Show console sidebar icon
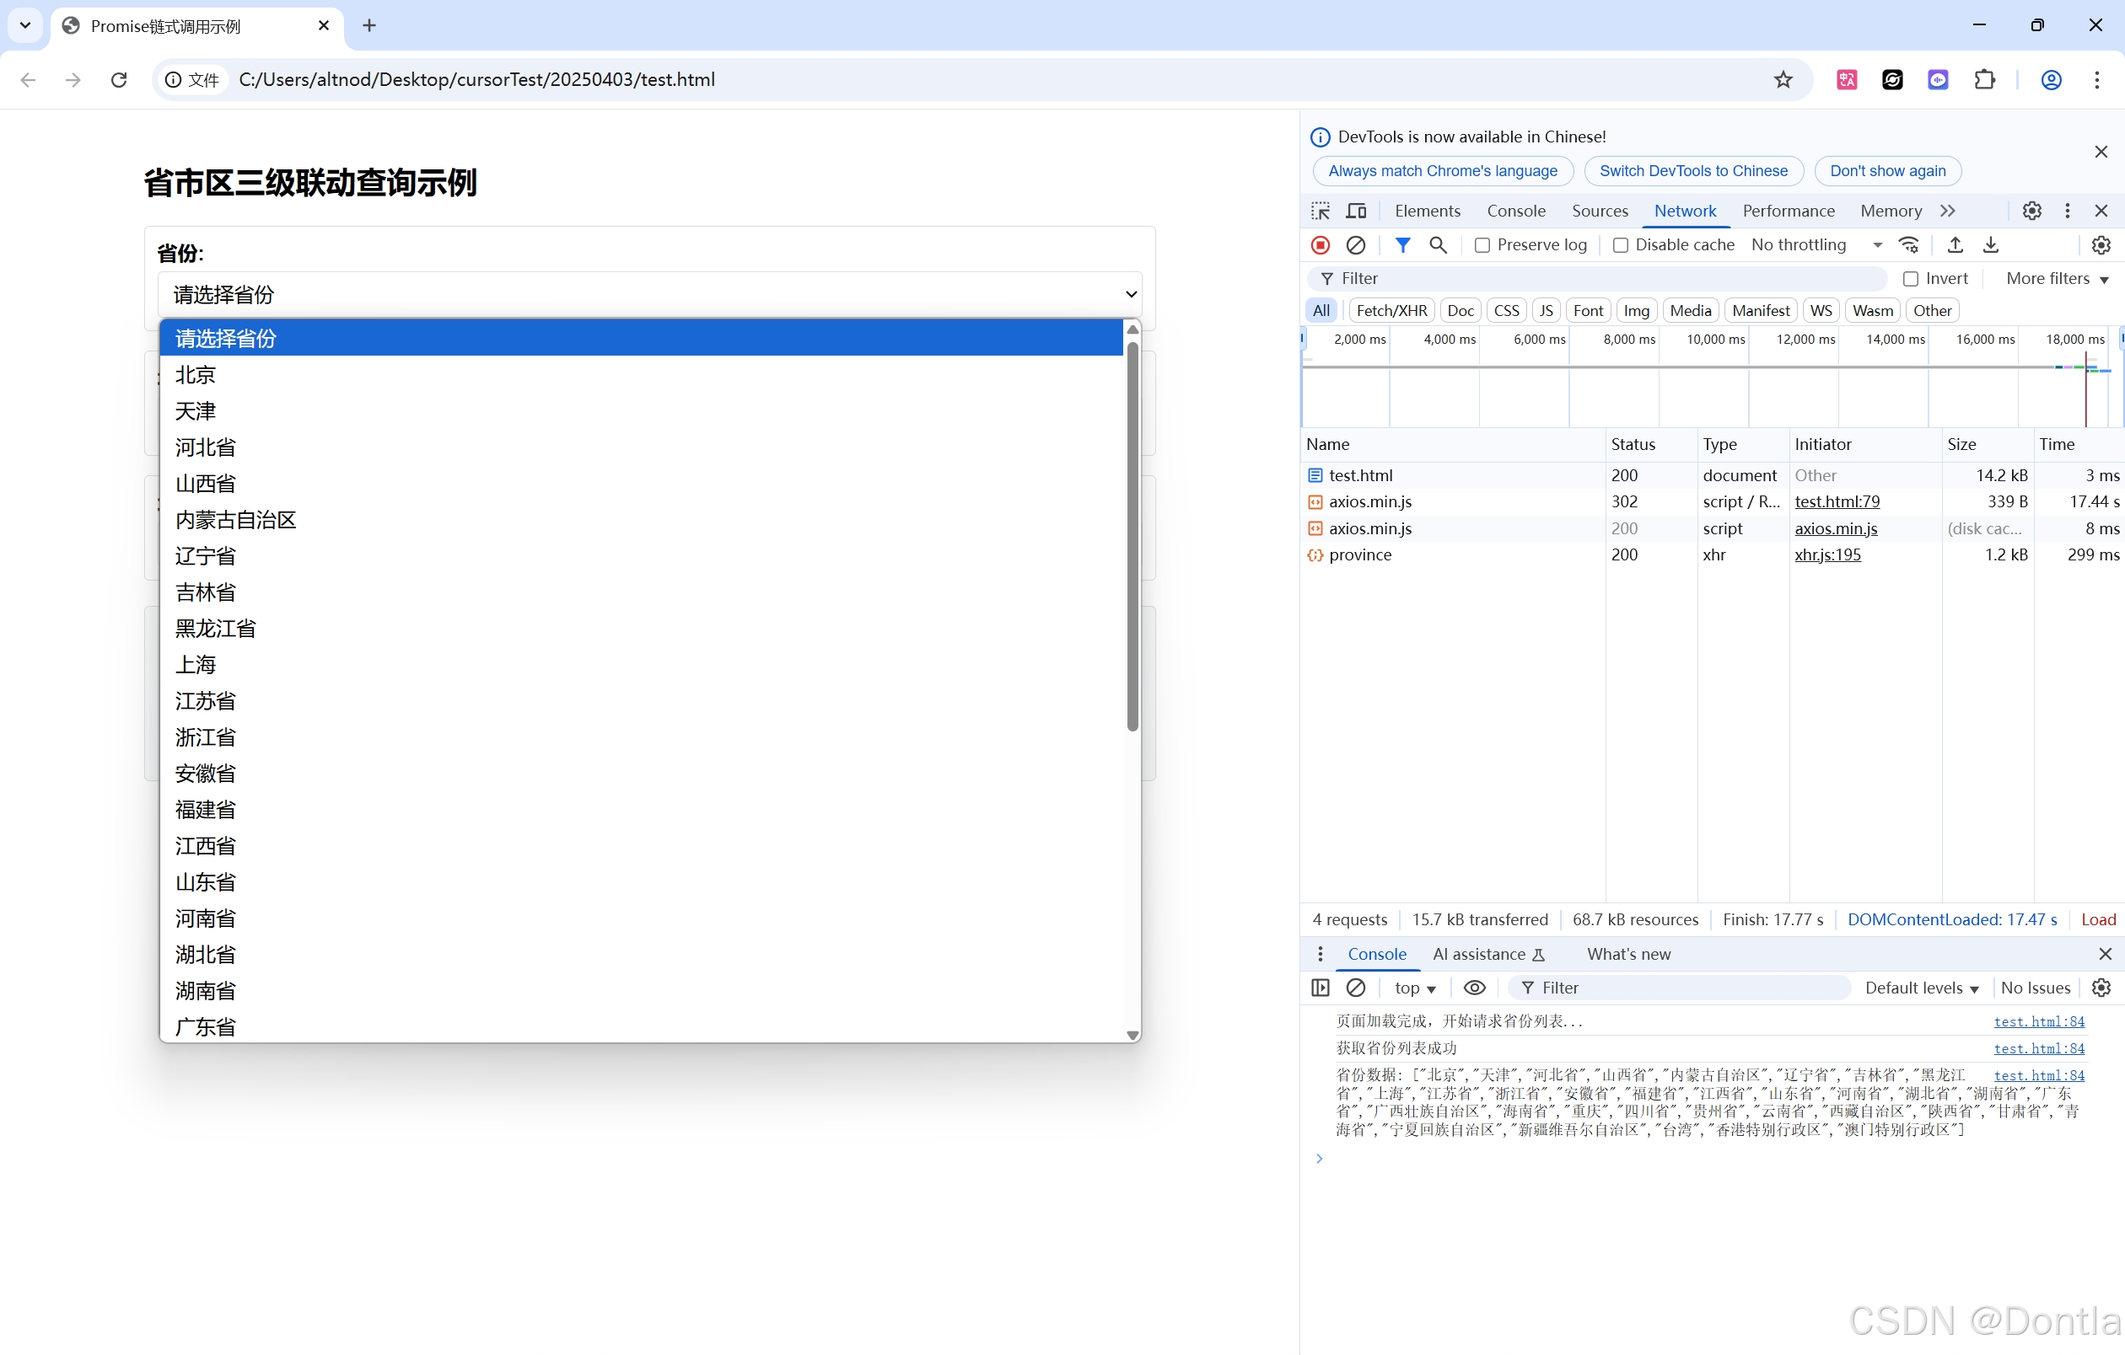Image resolution: width=2125 pixels, height=1355 pixels. coord(1321,988)
